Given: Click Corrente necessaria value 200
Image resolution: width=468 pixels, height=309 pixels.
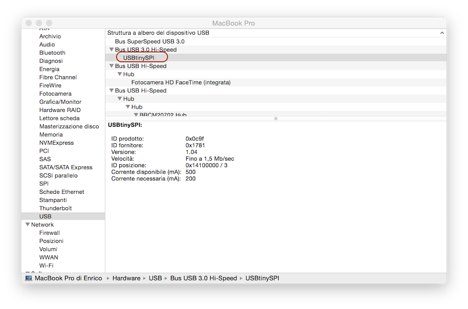Looking at the screenshot, I should pyautogui.click(x=190, y=178).
